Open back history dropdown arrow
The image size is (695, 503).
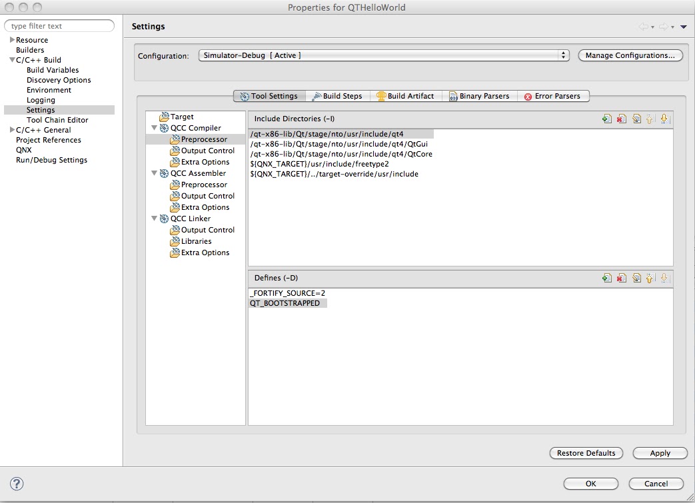click(x=652, y=27)
